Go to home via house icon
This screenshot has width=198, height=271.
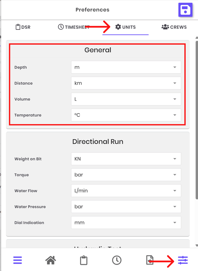(x=51, y=260)
